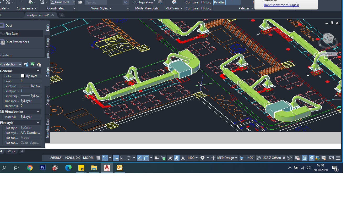Toggle snap mode dotted grid button
Image resolution: width=358 pixels, height=201 pixels.
pos(105,158)
